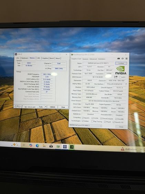Click the BIOS export share icon
Screen dimensions: 145x194
click(x=116, y=77)
